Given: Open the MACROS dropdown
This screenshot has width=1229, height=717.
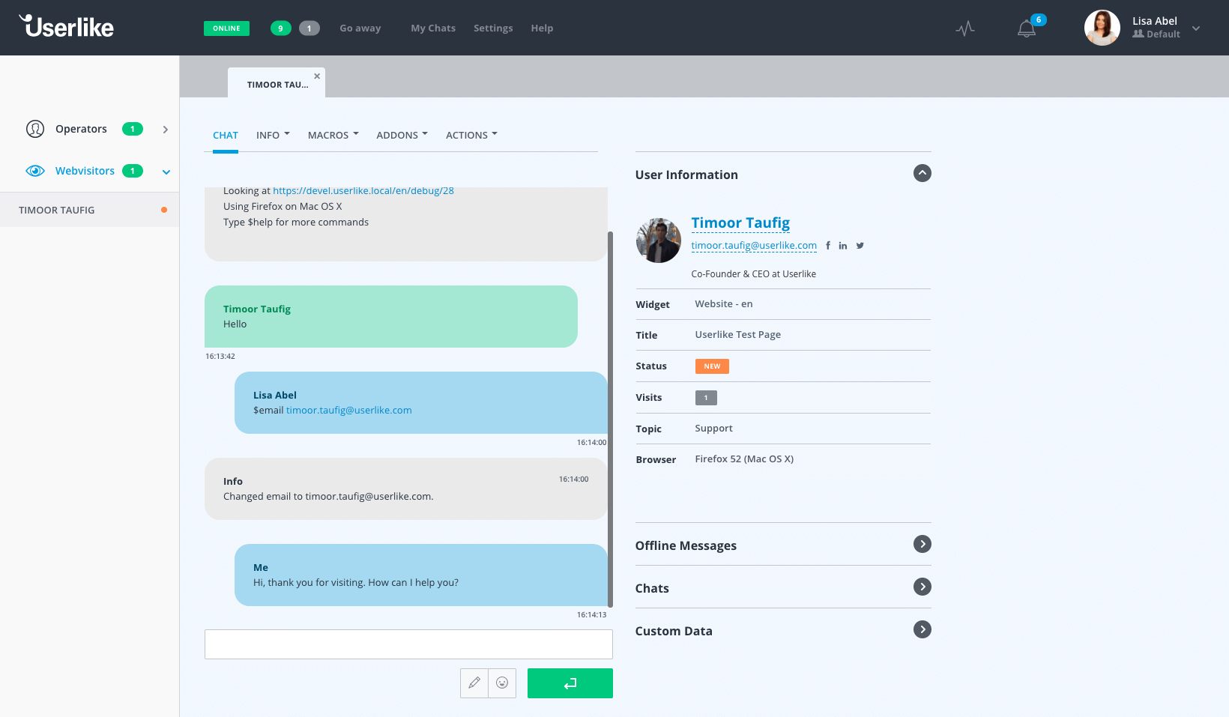Looking at the screenshot, I should 333,136.
